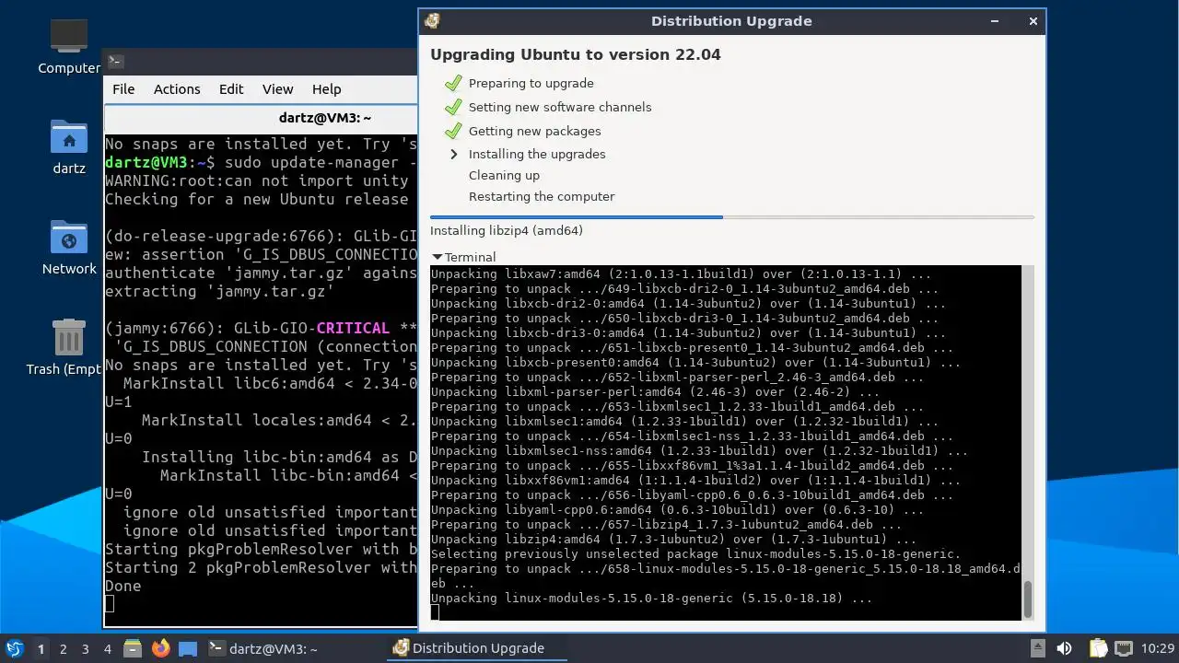
Task: Click 'Upgrading Ubuntu to version 22.04' heading
Action: pos(576,54)
